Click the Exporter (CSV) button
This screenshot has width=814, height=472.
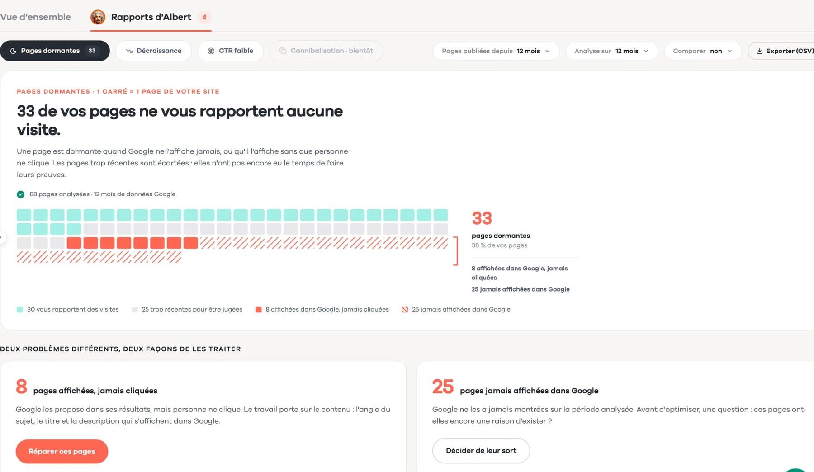click(x=781, y=51)
